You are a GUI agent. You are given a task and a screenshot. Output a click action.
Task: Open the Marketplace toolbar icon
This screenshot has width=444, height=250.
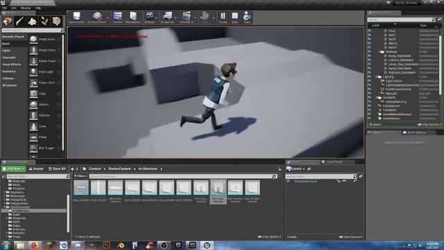pyautogui.click(x=133, y=17)
